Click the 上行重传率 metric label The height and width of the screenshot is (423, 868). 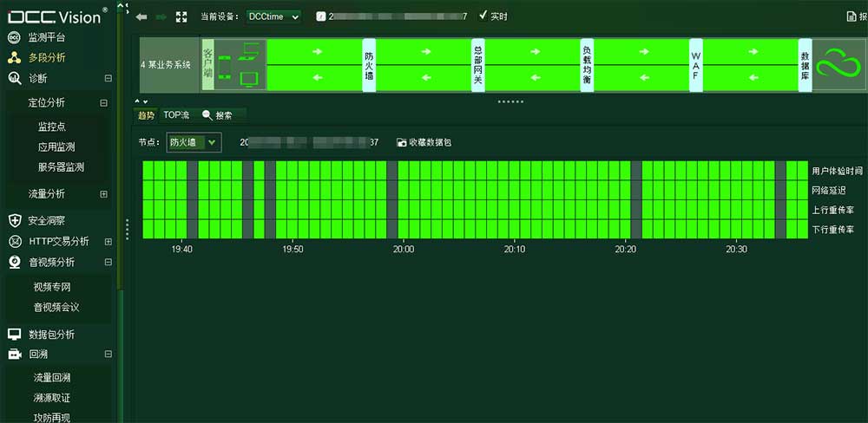coord(833,210)
